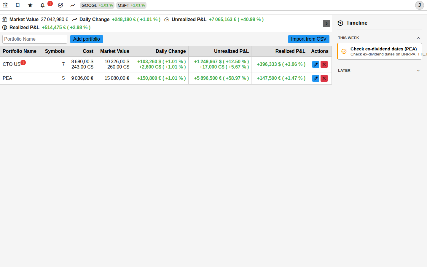Open the PEA portfolio name
This screenshot has width=427, height=267.
(7, 78)
